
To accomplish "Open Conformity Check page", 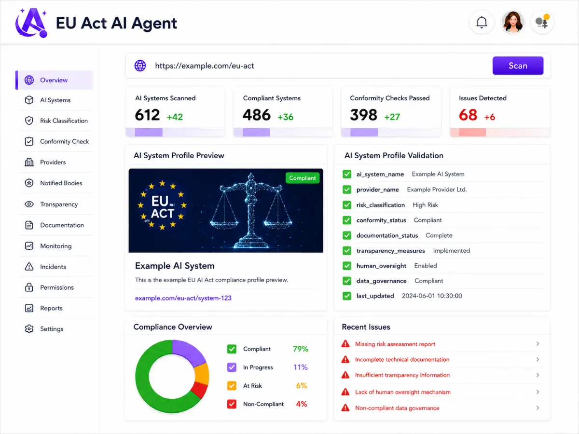I will pos(55,141).
